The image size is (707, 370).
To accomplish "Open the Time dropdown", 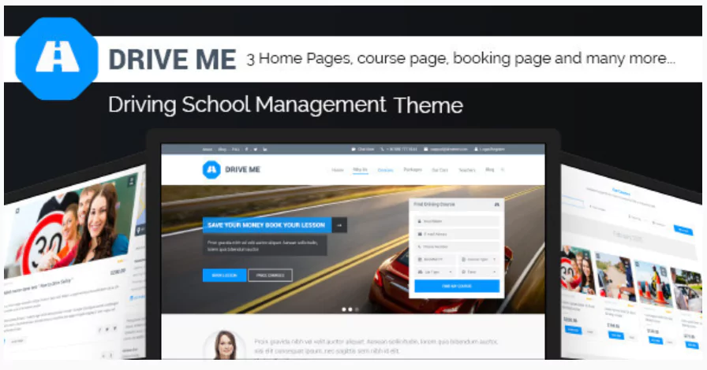I will click(x=479, y=272).
